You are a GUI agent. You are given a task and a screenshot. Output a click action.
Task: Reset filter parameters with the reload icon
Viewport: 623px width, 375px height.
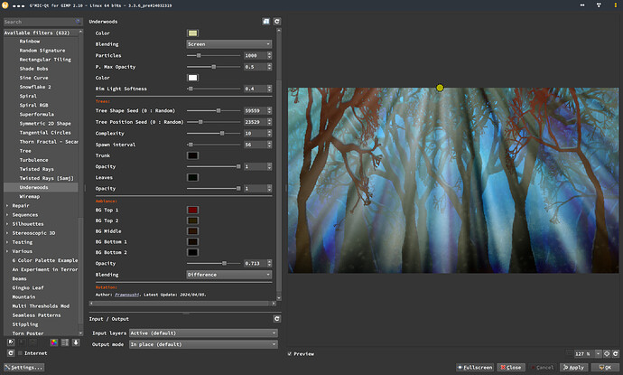277,19
